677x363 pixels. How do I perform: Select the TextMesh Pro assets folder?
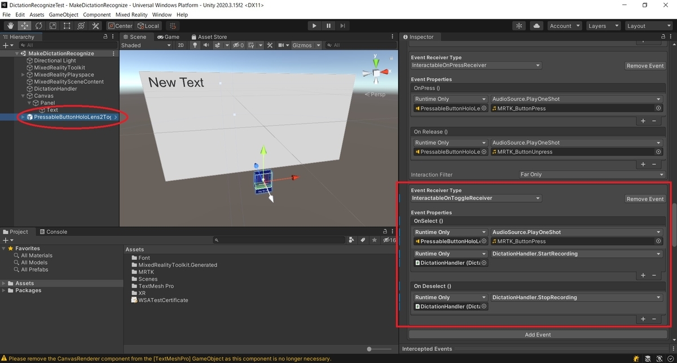156,286
